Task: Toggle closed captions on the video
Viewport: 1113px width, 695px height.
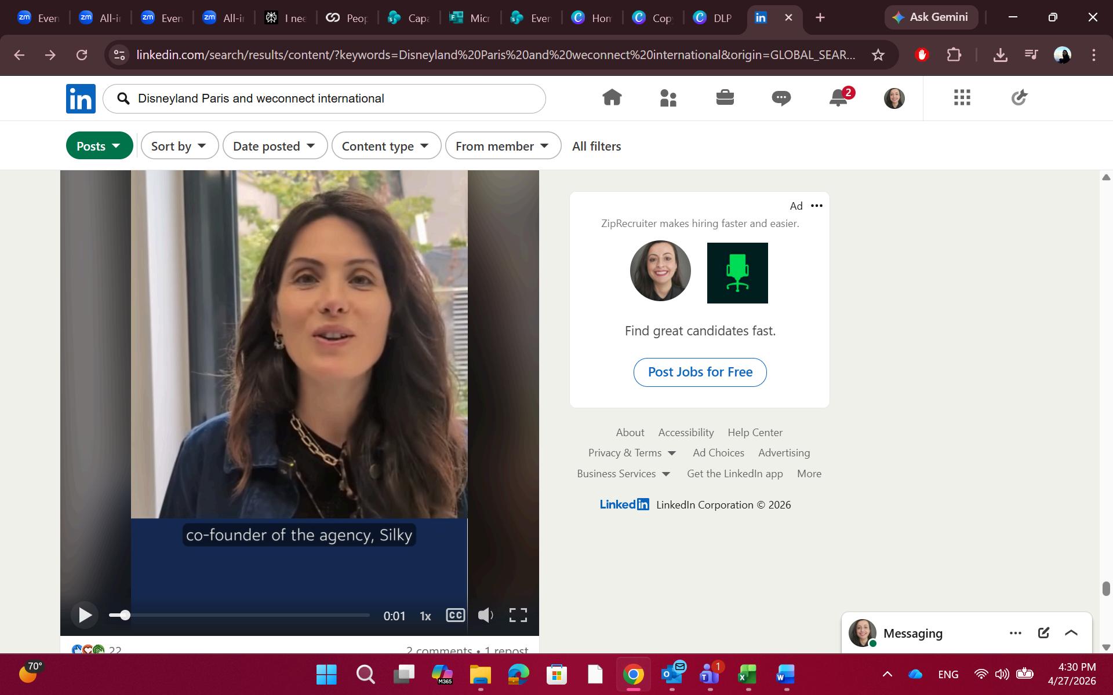Action: click(x=455, y=615)
